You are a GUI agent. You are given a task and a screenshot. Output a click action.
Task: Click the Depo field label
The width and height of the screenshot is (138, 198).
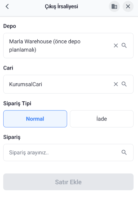tap(9, 26)
